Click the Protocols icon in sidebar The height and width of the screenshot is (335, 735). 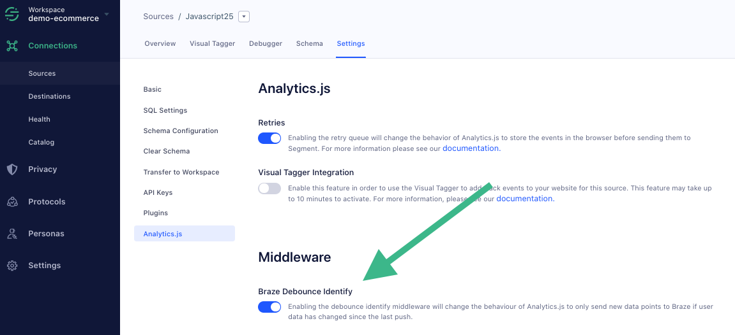coord(12,202)
